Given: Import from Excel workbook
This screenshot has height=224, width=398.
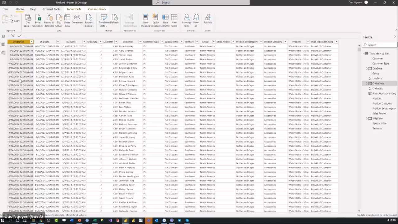Looking at the screenshot, I should point(38,21).
